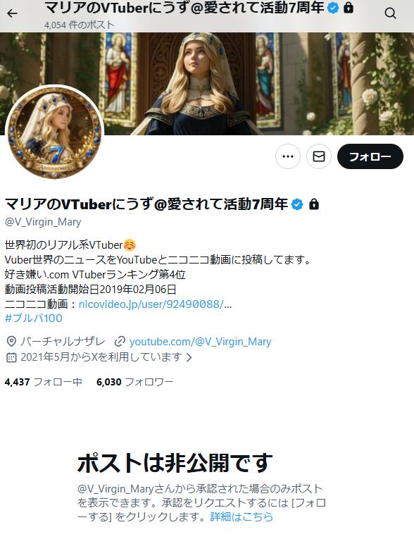Image resolution: width=414 pixels, height=539 pixels.
Task: Send a message via the envelope icon
Action: click(319, 156)
